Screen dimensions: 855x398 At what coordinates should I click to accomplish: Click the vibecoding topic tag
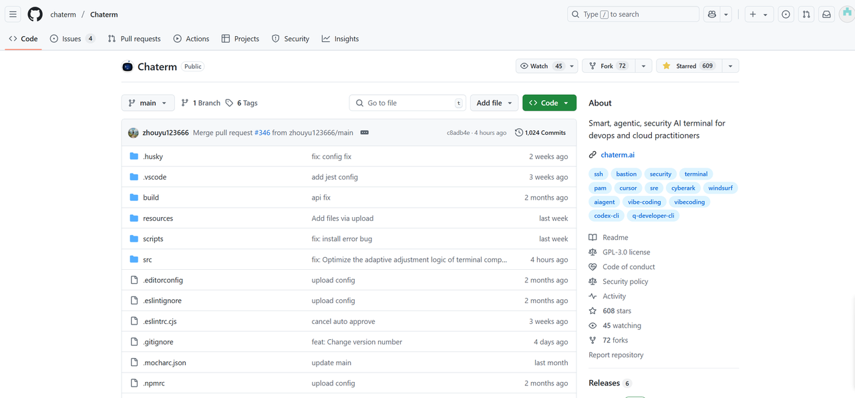click(689, 202)
